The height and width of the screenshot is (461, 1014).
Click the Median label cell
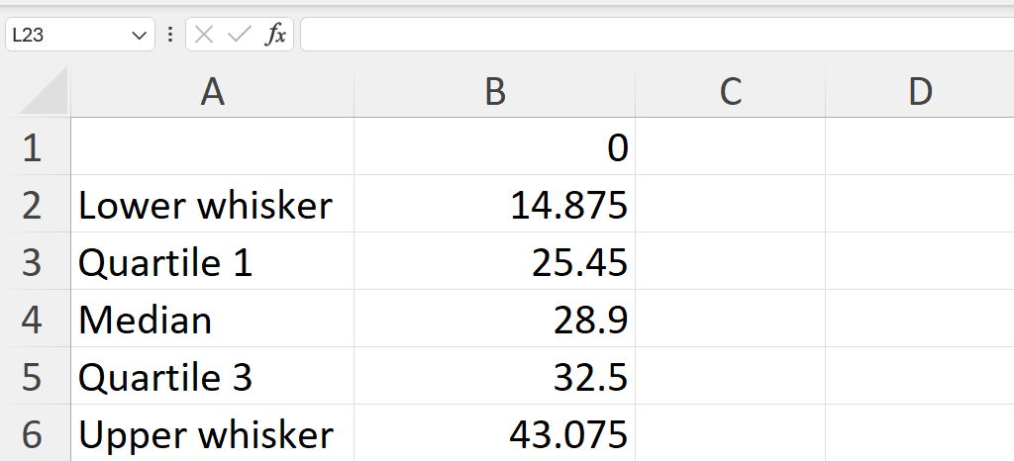coord(212,319)
